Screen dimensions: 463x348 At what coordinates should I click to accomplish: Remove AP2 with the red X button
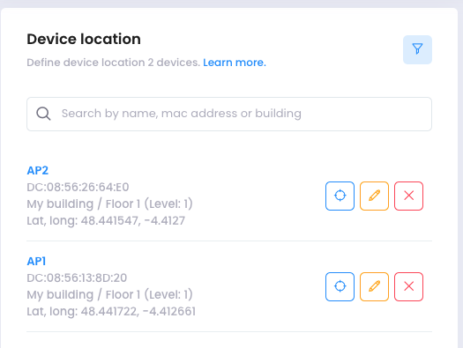point(408,196)
